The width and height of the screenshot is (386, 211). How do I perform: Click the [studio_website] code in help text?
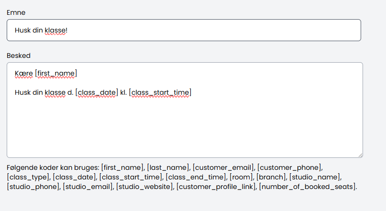[145, 187]
